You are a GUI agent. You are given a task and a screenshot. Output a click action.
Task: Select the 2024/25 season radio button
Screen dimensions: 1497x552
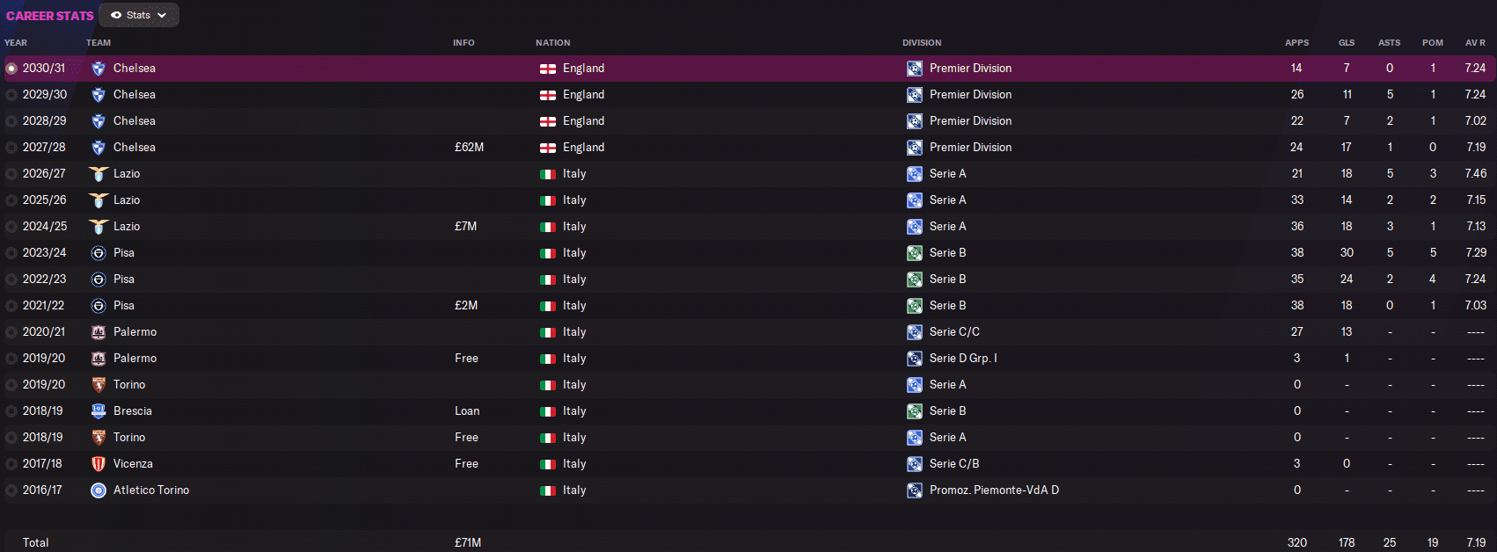pyautogui.click(x=11, y=227)
